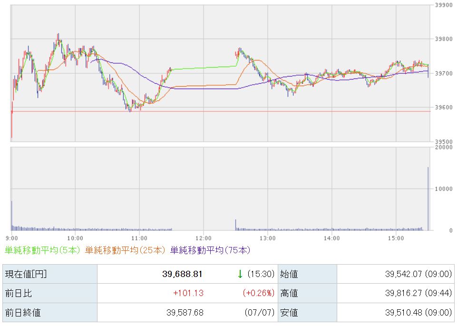Click the +101.13 day change value
This screenshot has width=458, height=326.
(188, 293)
